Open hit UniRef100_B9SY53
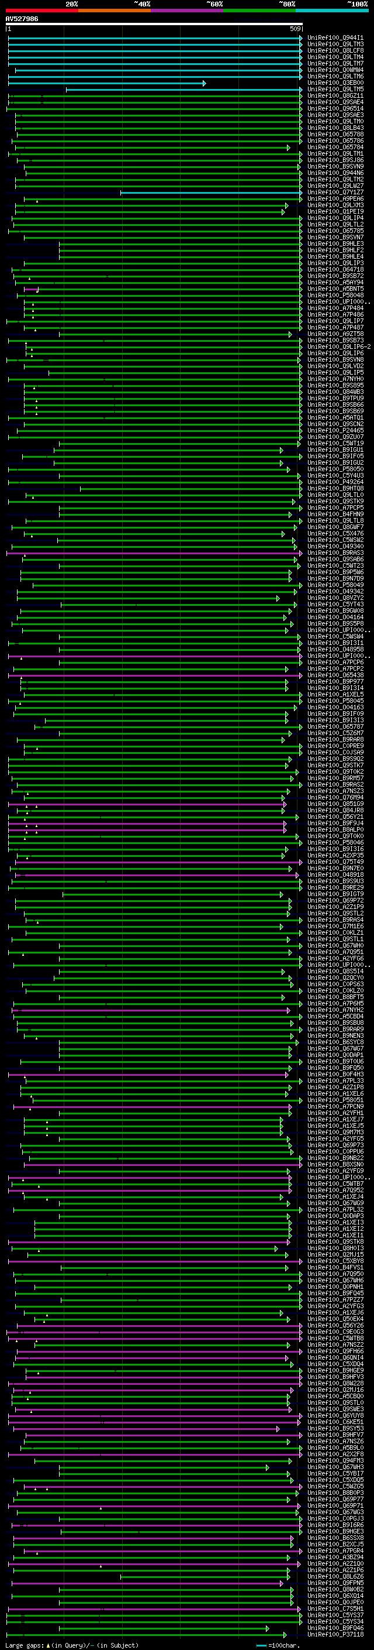The width and height of the screenshot is (374, 1650). click(335, 1428)
